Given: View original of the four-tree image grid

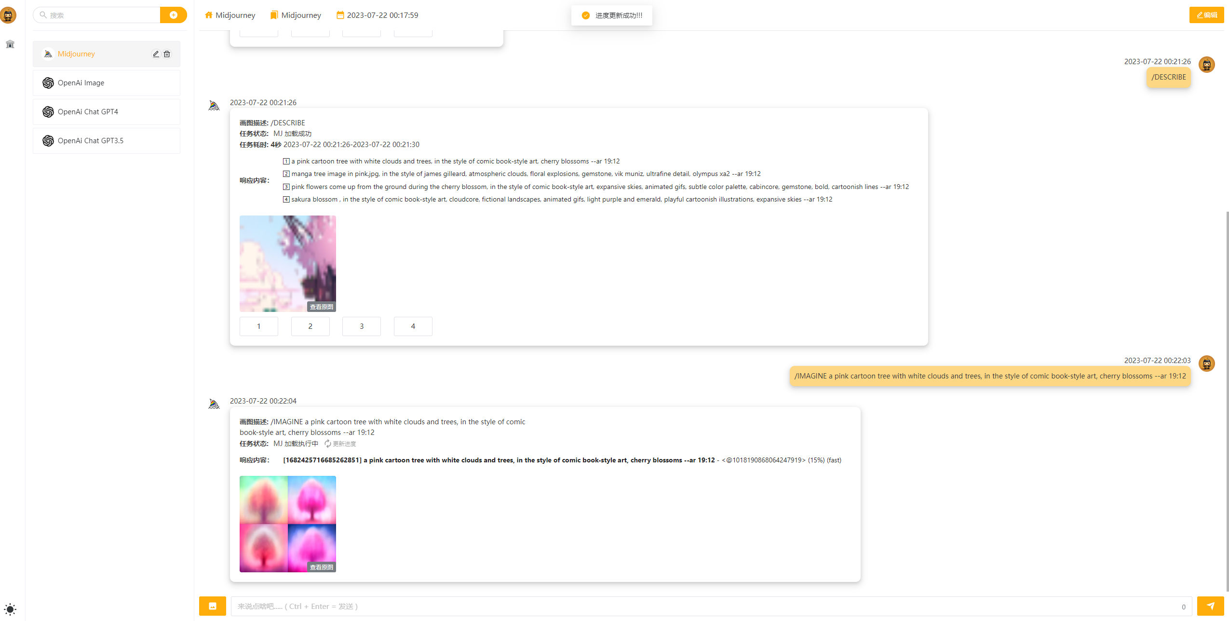Looking at the screenshot, I should pos(321,567).
